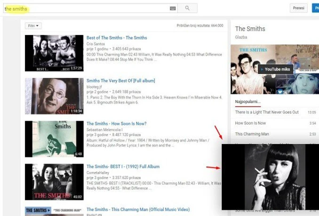Viewport: 319px width, 216px height.
Task: Click the 1:18:34 duration badge
Action: pos(76,111)
